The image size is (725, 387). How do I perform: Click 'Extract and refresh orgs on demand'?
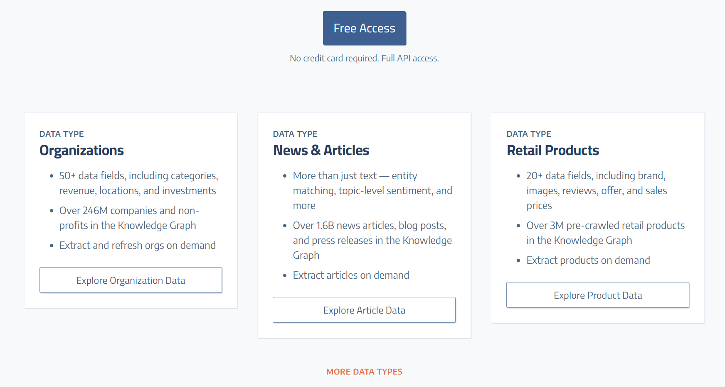(137, 246)
